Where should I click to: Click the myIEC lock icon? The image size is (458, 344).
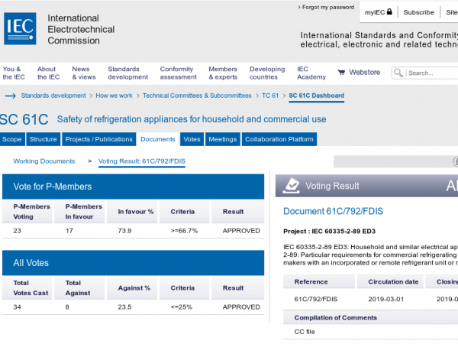pyautogui.click(x=389, y=11)
